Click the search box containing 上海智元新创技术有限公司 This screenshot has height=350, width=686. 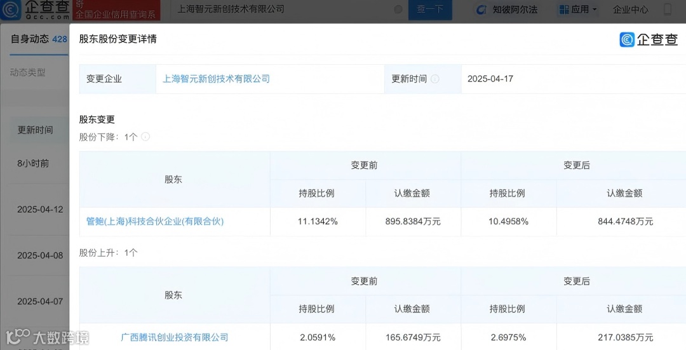tap(289, 9)
